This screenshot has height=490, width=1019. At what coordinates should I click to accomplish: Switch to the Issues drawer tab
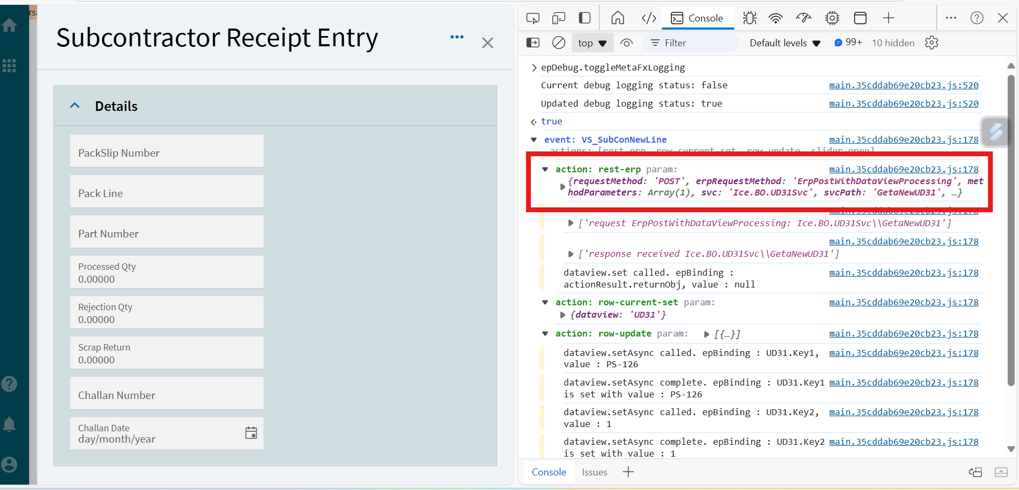[594, 472]
